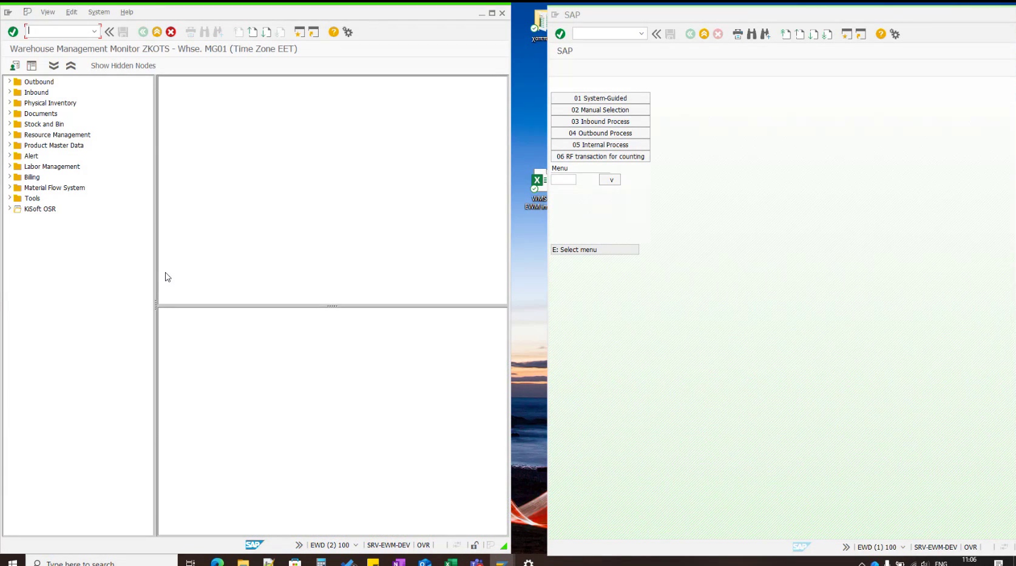
Task: Expand the Outbound tree node
Action: click(x=8, y=81)
